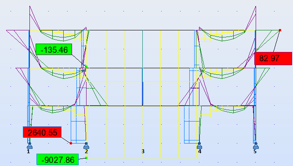Select the central blue vertical column line
This screenshot has width=293, height=166.
[x=143, y=68]
